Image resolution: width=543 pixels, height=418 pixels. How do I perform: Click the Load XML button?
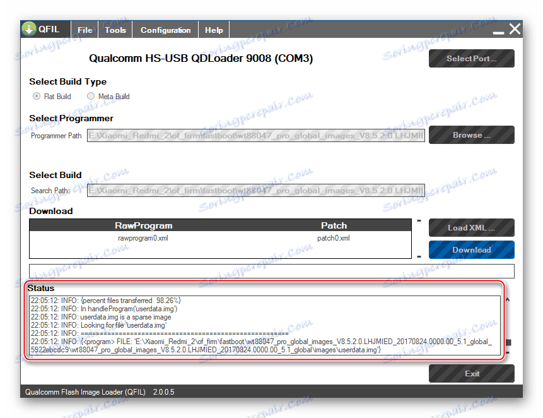point(471,228)
